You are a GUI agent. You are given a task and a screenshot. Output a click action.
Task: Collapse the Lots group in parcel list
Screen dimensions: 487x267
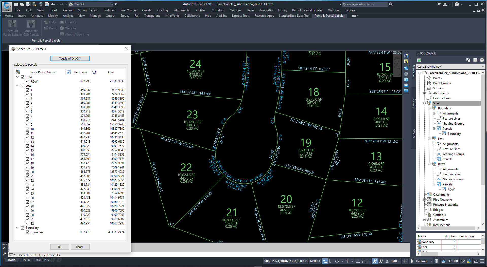[x=18, y=86]
